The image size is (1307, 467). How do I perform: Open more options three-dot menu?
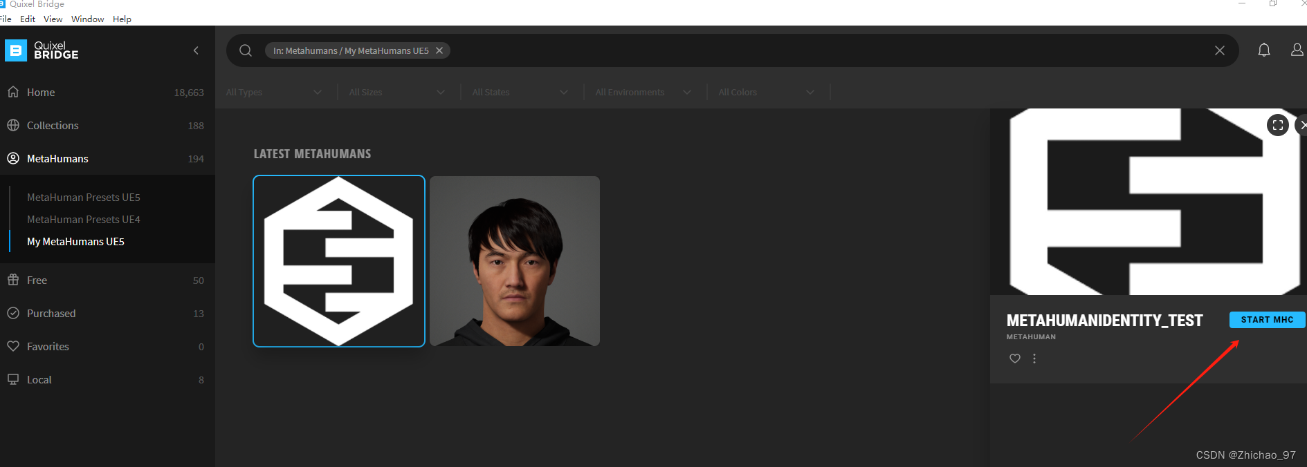1034,359
